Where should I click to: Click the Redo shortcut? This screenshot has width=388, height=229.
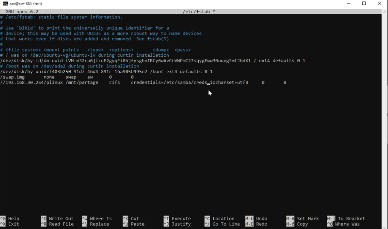(260, 224)
